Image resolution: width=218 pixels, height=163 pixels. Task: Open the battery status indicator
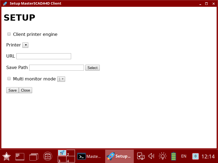coord(173,156)
